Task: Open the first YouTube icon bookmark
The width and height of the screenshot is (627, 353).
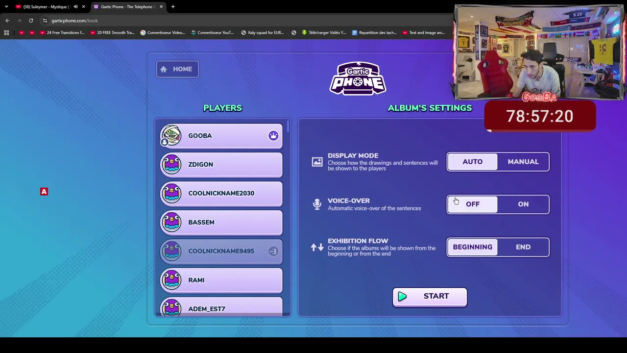Action: [x=21, y=33]
